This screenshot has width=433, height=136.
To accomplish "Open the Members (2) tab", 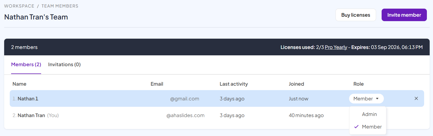I will [26, 65].
